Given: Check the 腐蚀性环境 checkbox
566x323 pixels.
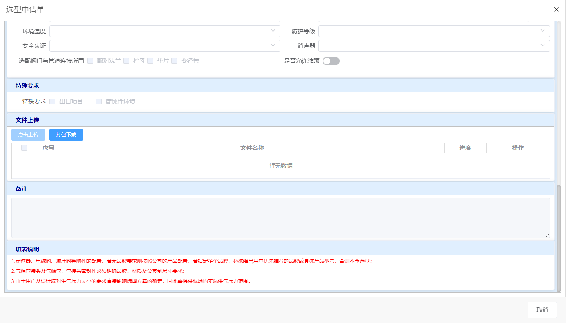Looking at the screenshot, I should pyautogui.click(x=99, y=101).
